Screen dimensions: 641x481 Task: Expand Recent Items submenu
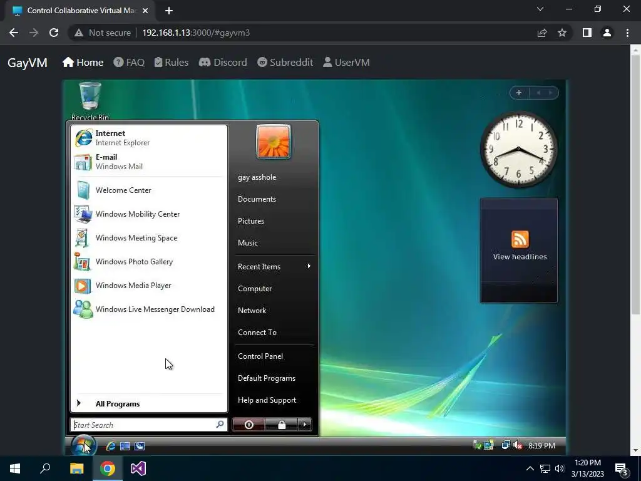tap(275, 267)
